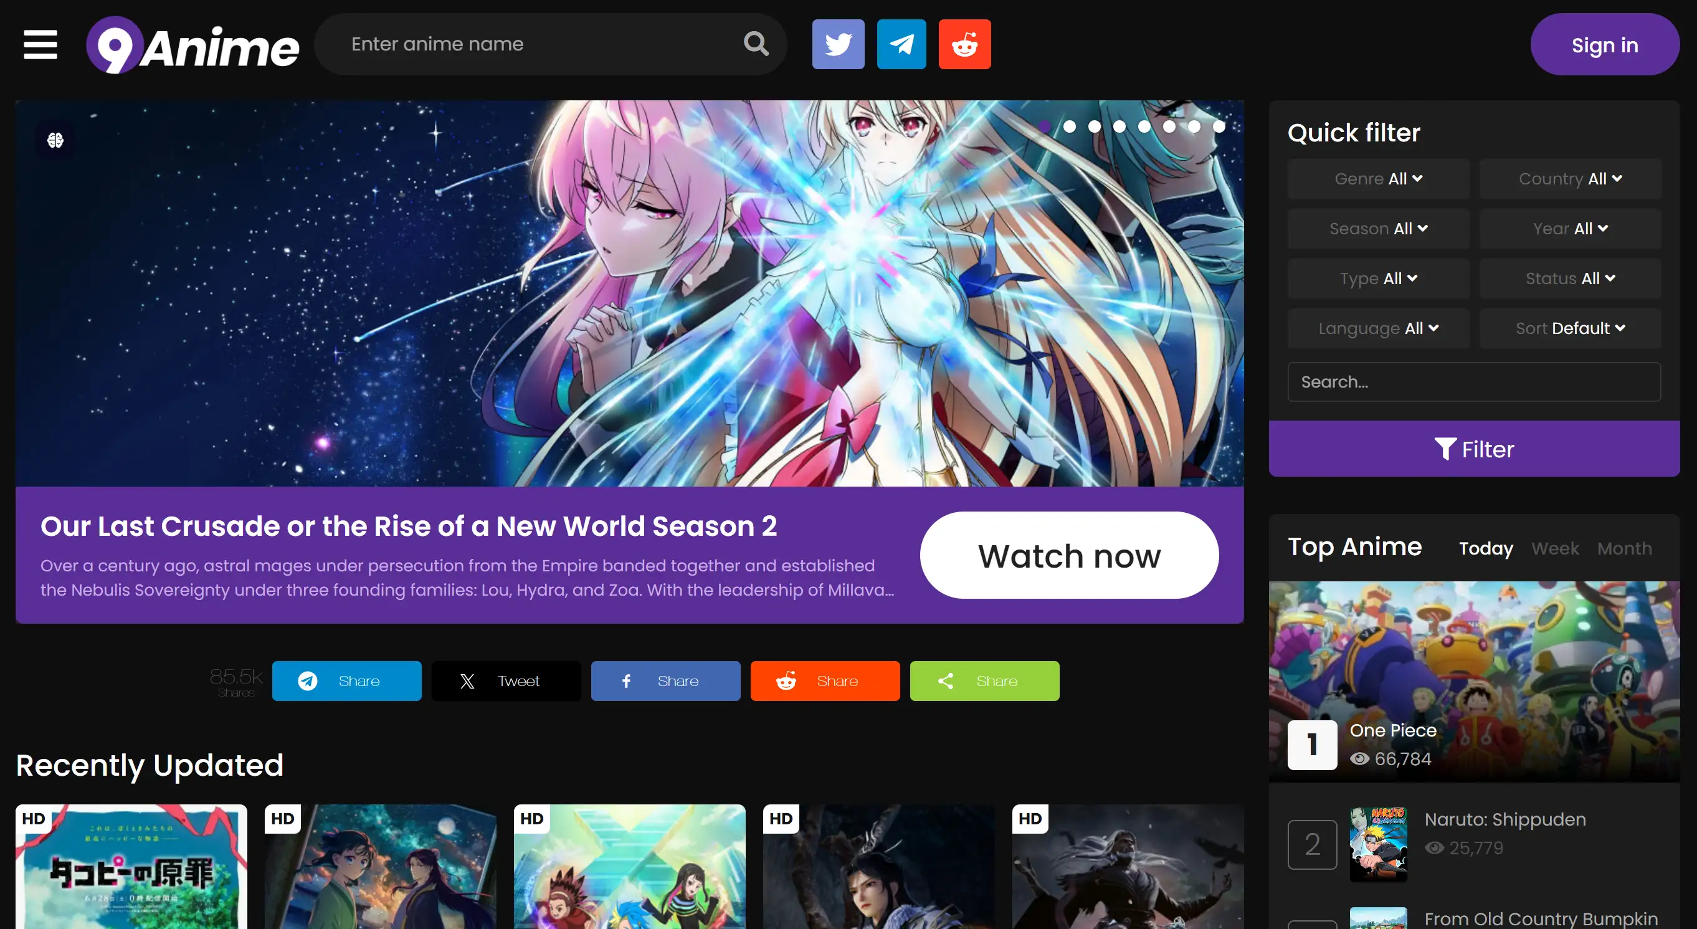Image resolution: width=1697 pixels, height=929 pixels.
Task: Select the first purple carousel dot
Action: click(1045, 126)
